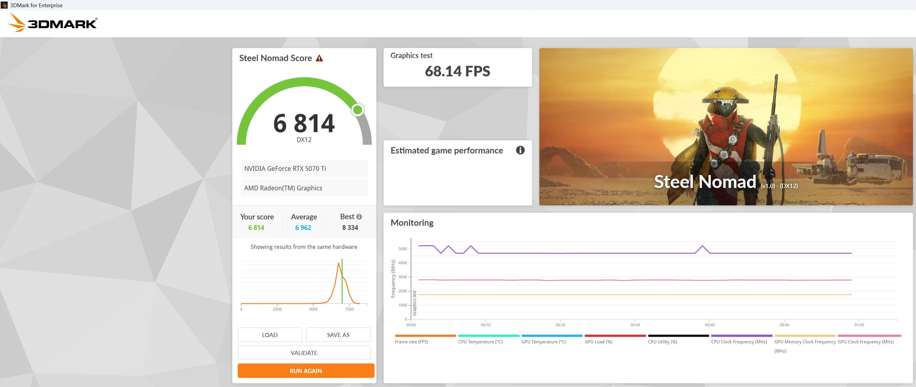Click the Graphics test marker on Monitoring chart
Screen dimensions: 916x387
(x=414, y=303)
